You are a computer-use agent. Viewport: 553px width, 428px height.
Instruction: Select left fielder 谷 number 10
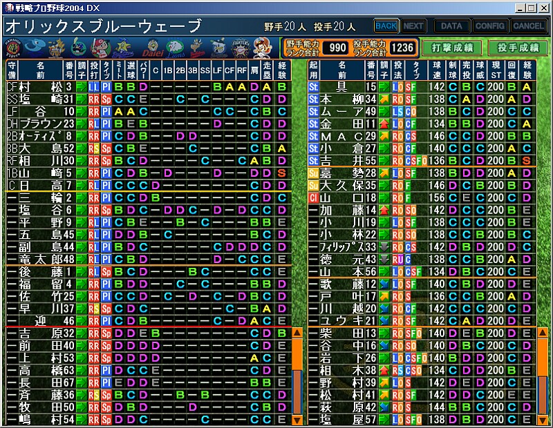(x=148, y=112)
